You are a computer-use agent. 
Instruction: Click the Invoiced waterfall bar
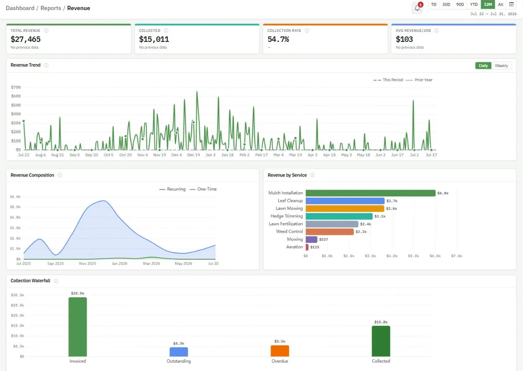coord(78,327)
